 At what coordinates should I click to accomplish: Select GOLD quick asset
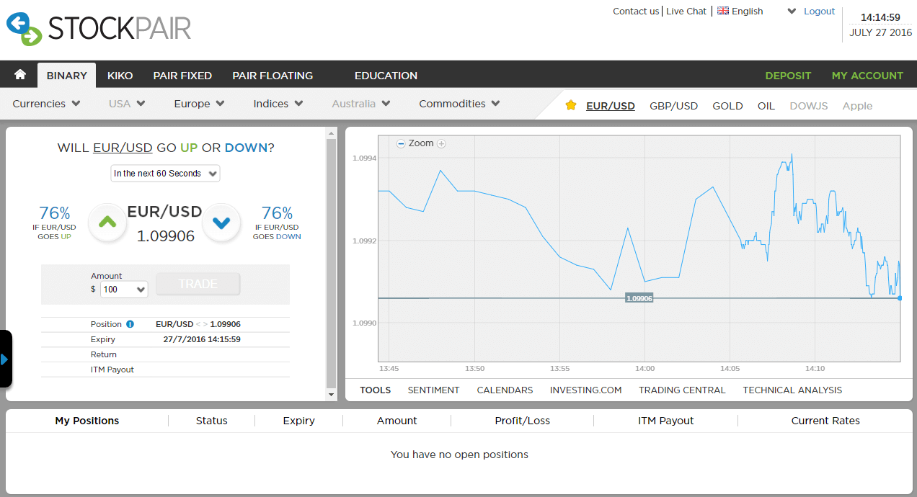[727, 105]
